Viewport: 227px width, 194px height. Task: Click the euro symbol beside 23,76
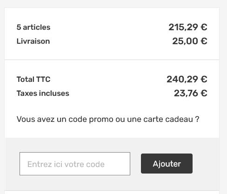coord(204,94)
